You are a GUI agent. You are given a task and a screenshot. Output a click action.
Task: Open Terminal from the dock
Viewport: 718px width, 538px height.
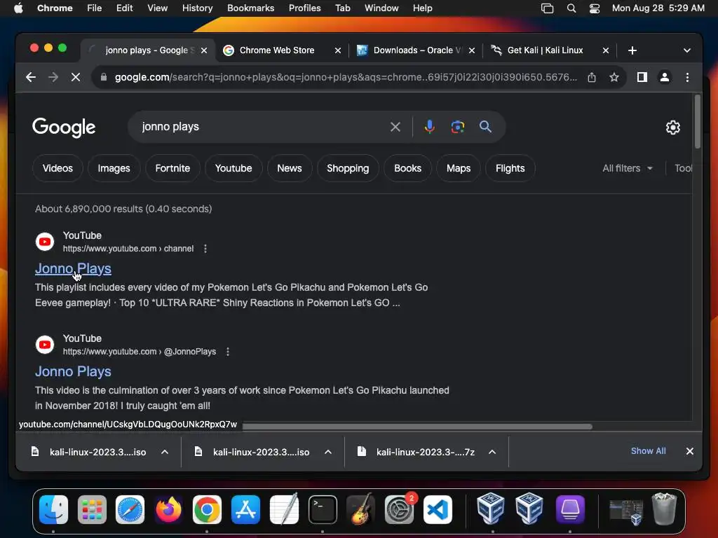323,509
